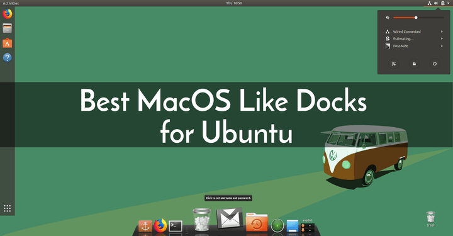Open the Help icon in left dock
This screenshot has height=236, width=453.
[7, 57]
